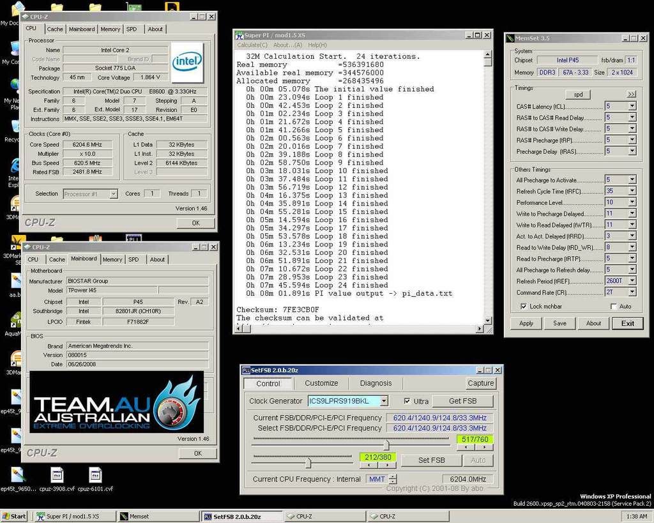Click the SetFSB PLL title bar icon
This screenshot has height=523, width=654.
point(246,370)
